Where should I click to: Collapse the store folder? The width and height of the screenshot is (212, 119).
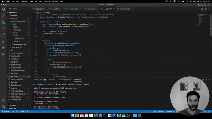(15, 33)
